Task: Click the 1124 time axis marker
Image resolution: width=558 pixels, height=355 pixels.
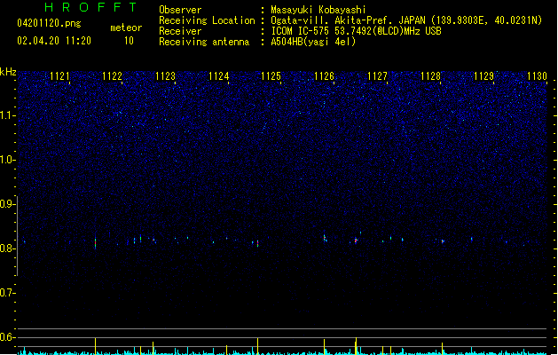Action: click(x=218, y=76)
